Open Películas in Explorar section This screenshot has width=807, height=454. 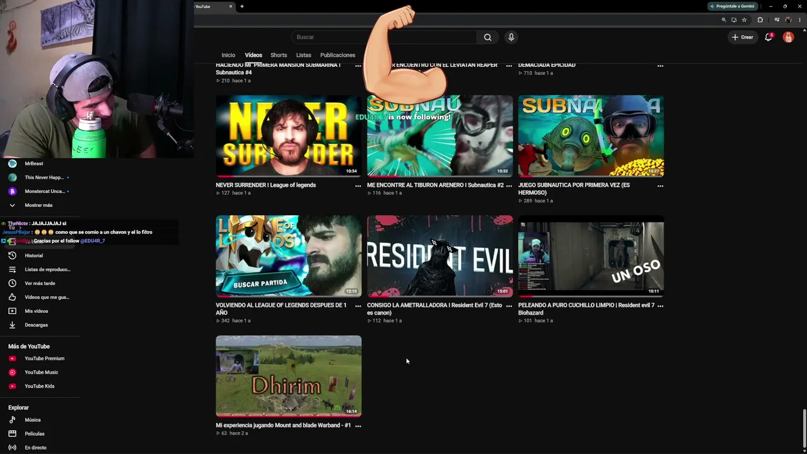click(26, 434)
